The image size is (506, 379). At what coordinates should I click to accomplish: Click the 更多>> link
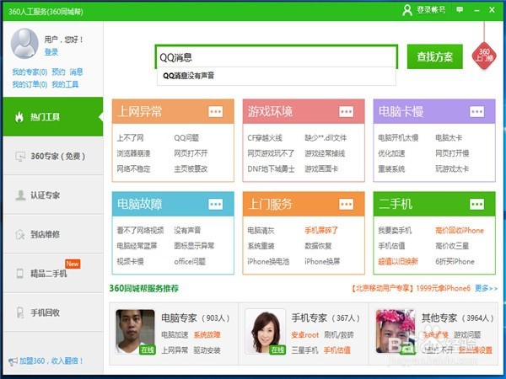click(487, 288)
